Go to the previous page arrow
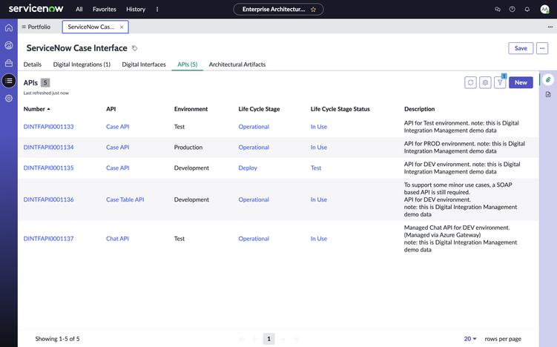The height and width of the screenshot is (347, 557). pos(255,339)
